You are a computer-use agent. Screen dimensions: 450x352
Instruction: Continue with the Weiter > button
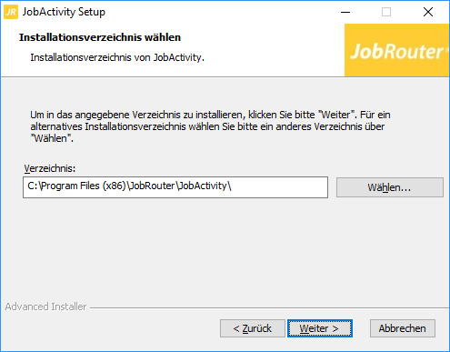pyautogui.click(x=320, y=328)
